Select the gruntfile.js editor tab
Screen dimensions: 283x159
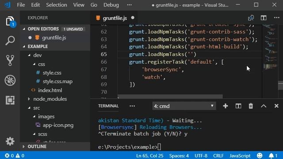pyautogui.click(x=114, y=18)
